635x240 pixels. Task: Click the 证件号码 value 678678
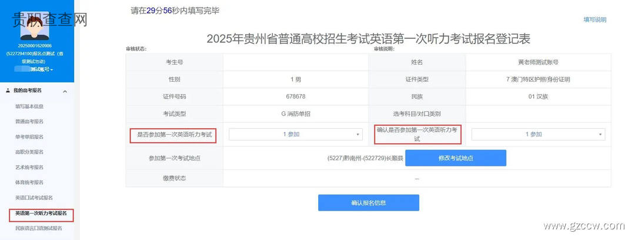(296, 96)
